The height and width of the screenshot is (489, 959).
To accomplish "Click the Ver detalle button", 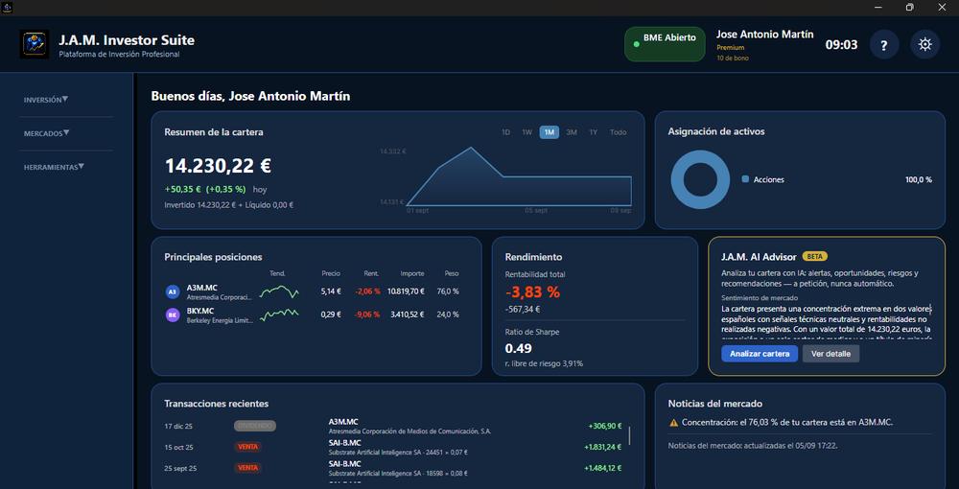I will (x=830, y=354).
